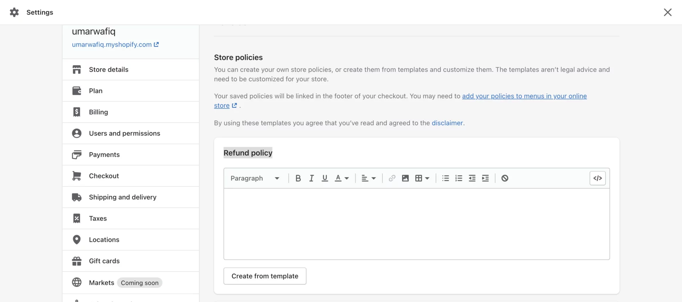Toggle underline formatting
Viewport: 682px width, 302px height.
point(325,178)
